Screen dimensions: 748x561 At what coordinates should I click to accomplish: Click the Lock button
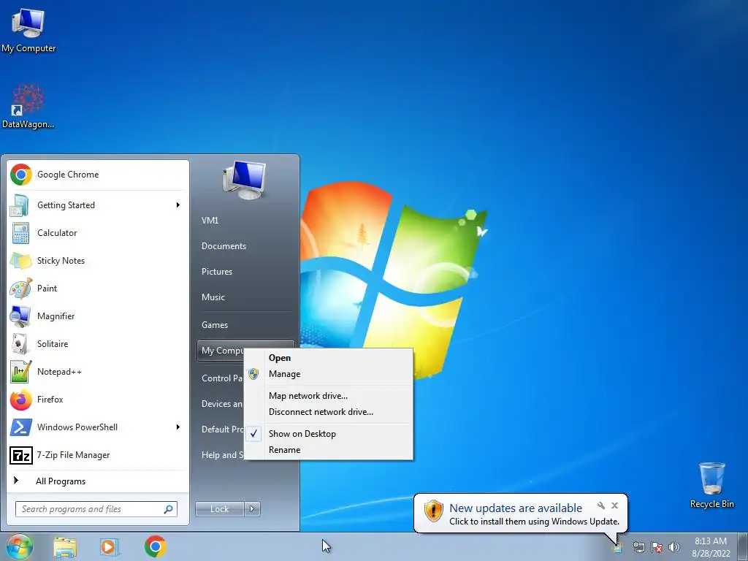pyautogui.click(x=219, y=509)
